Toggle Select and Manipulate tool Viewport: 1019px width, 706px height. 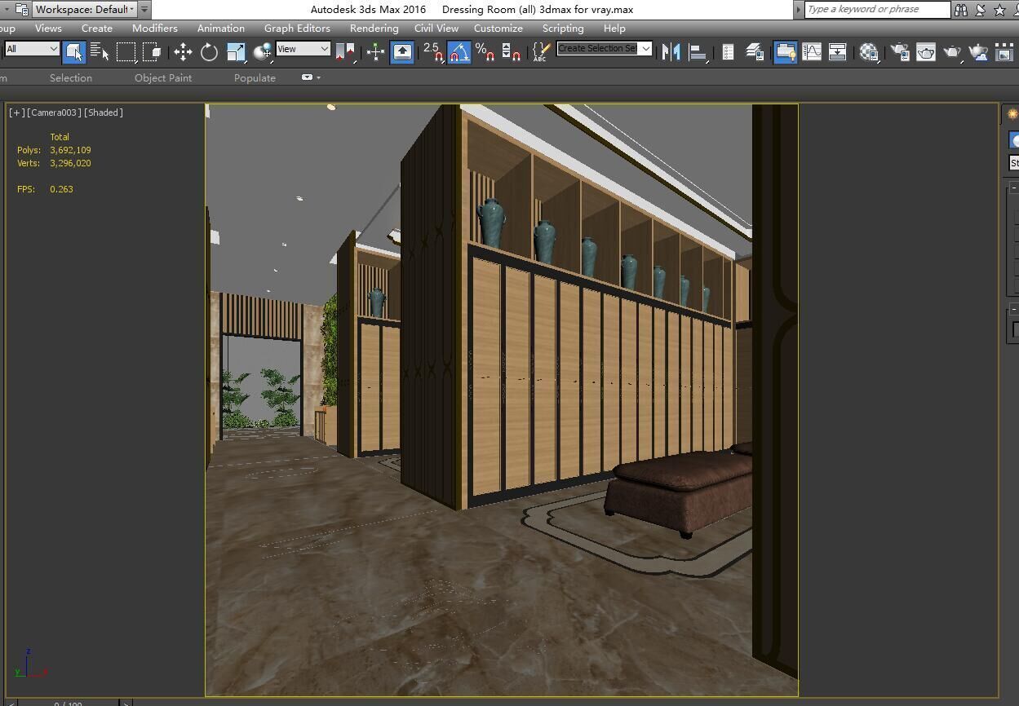(375, 52)
